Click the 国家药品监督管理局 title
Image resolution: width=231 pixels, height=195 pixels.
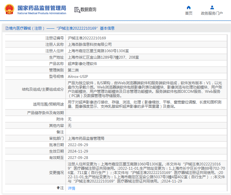42,8
